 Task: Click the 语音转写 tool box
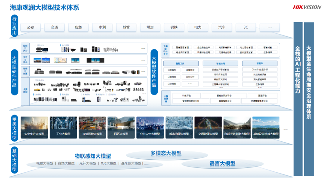[190, 70]
